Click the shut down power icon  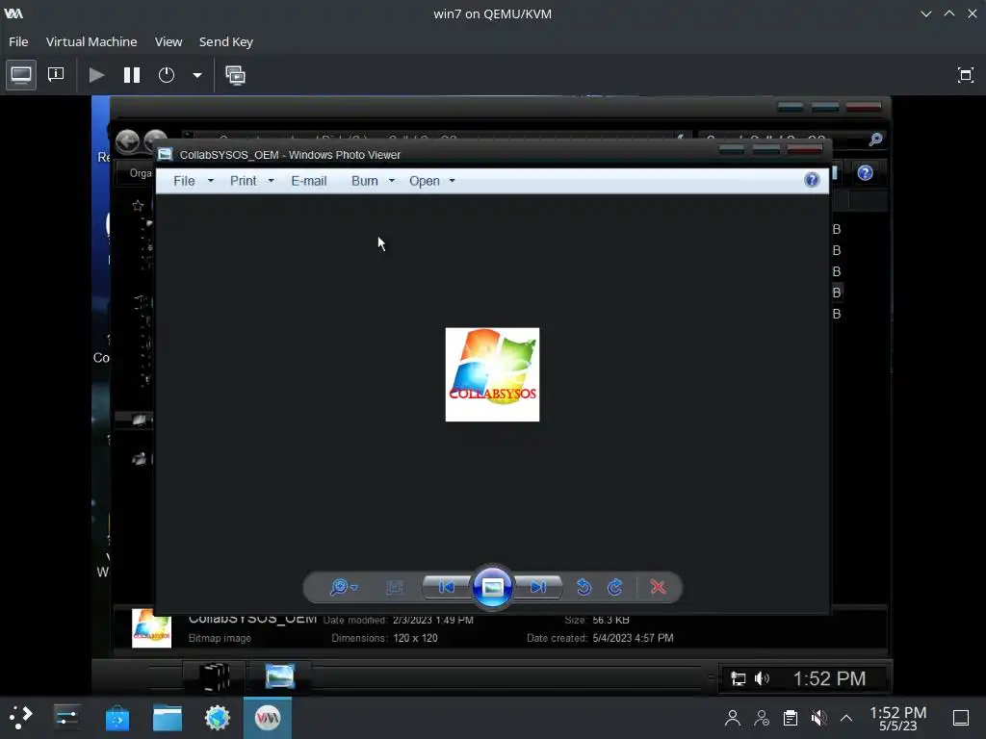[166, 75]
